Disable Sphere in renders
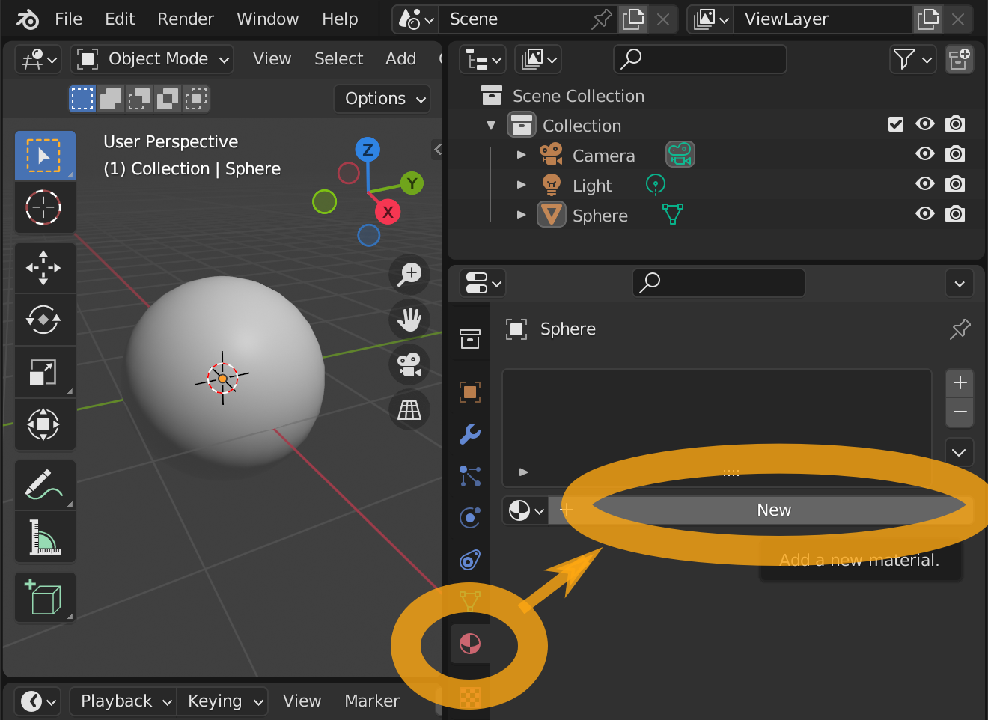This screenshot has width=988, height=720. [x=955, y=214]
